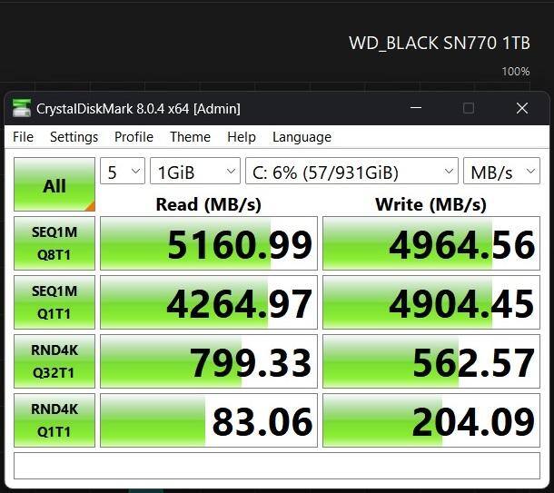Open the Settings menu
This screenshot has height=493, width=554.
(x=74, y=137)
